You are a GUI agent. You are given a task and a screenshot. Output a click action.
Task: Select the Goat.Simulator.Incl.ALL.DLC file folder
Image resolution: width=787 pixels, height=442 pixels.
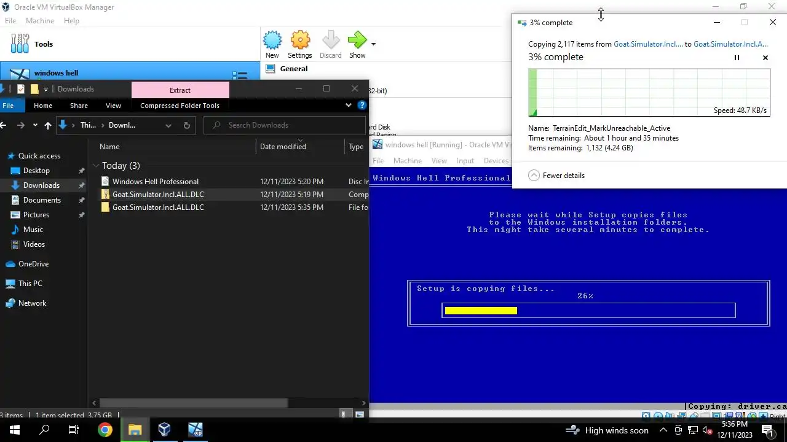(158, 207)
